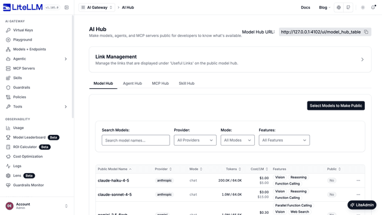Go to Models + Endpoints
The height and width of the screenshot is (215, 382).
(x=29, y=49)
